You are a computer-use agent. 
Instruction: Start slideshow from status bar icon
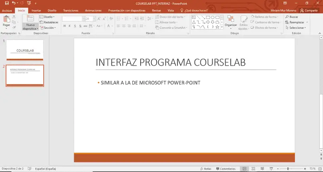(271, 169)
